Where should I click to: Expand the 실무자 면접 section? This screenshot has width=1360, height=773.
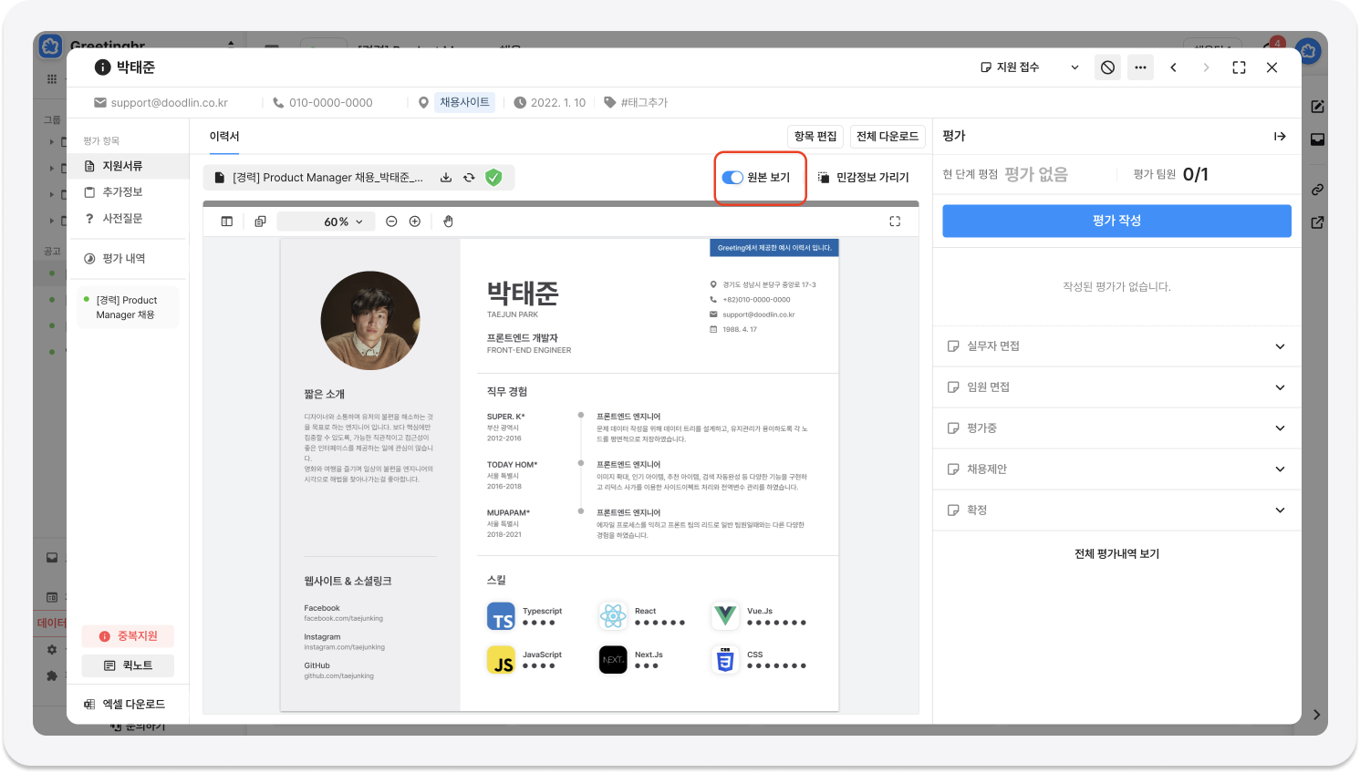coord(1116,346)
